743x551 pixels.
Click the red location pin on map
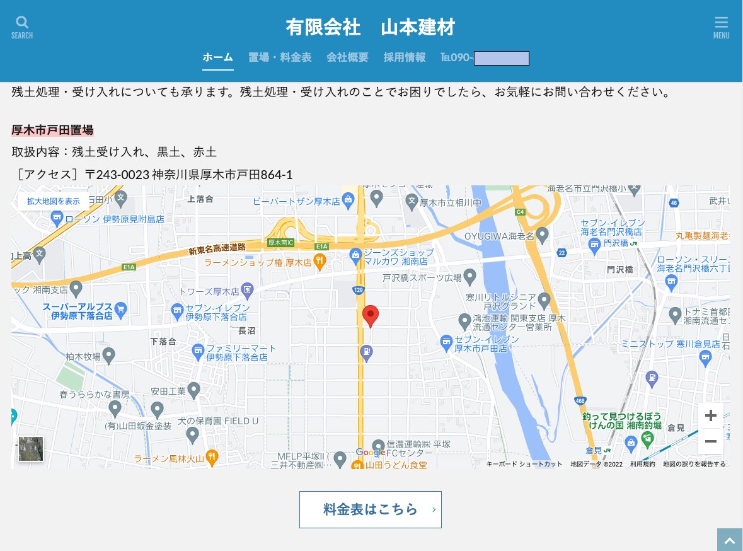coord(371,316)
